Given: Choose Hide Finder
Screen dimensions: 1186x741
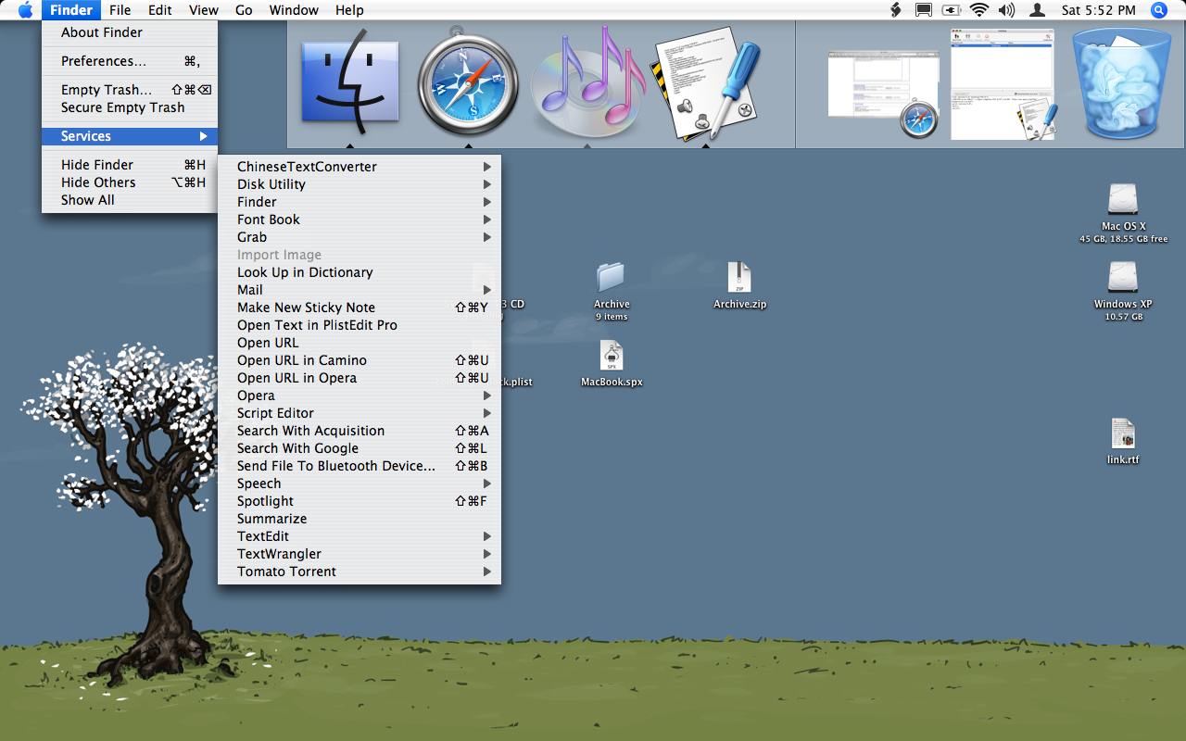Looking at the screenshot, I should (x=130, y=165).
